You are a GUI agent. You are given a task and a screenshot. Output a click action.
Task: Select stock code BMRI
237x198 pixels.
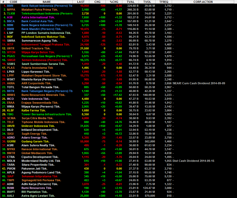[x=10, y=29]
